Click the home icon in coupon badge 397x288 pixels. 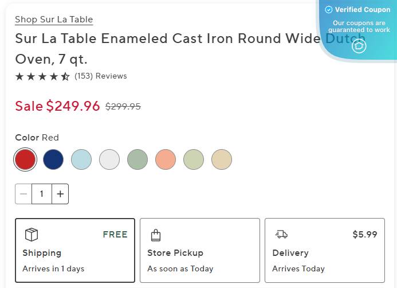click(359, 46)
